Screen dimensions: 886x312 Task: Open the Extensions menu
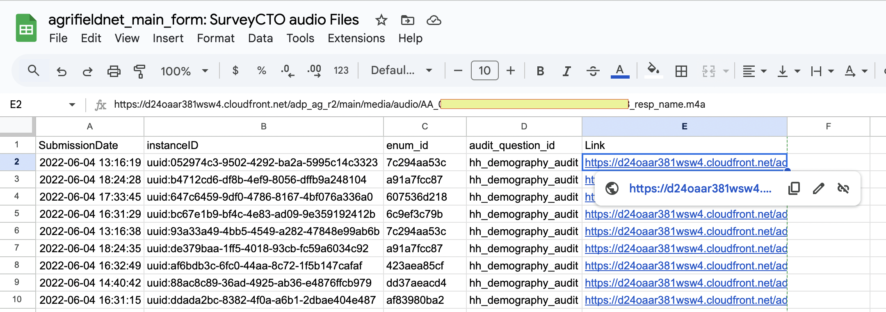tap(356, 38)
